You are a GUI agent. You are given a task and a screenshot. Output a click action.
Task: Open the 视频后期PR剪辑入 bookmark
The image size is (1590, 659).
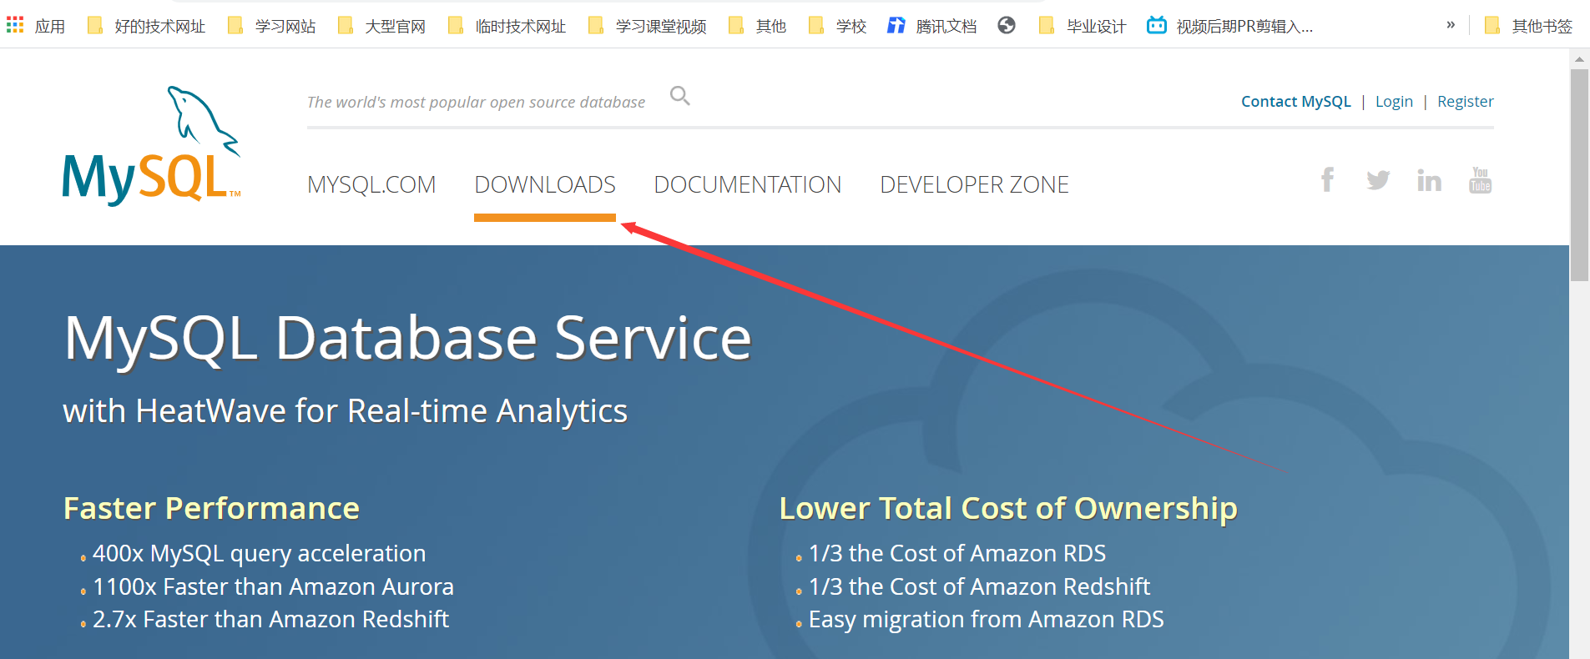(x=1230, y=26)
